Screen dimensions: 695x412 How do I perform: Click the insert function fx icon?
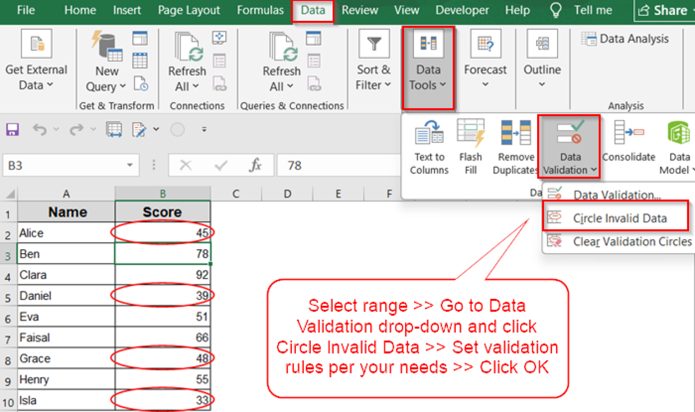click(255, 166)
